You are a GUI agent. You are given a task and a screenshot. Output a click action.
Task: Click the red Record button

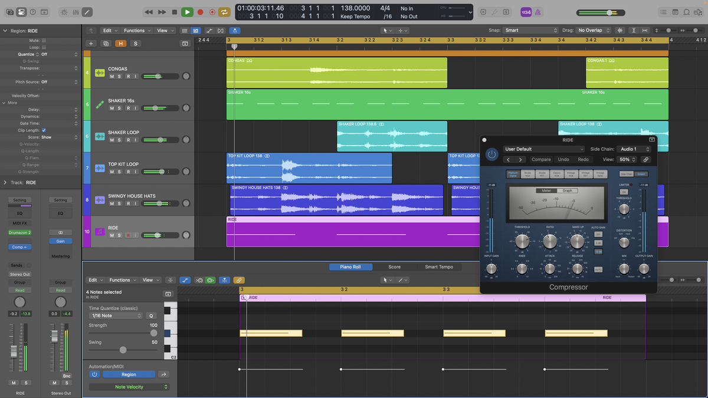coord(200,12)
